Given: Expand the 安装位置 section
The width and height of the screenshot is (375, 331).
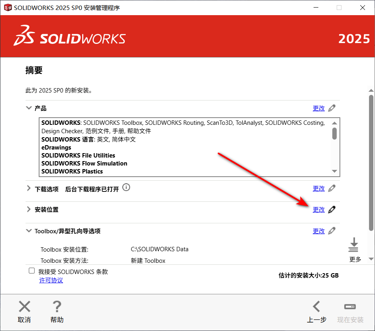Looking at the screenshot, I should (29, 209).
